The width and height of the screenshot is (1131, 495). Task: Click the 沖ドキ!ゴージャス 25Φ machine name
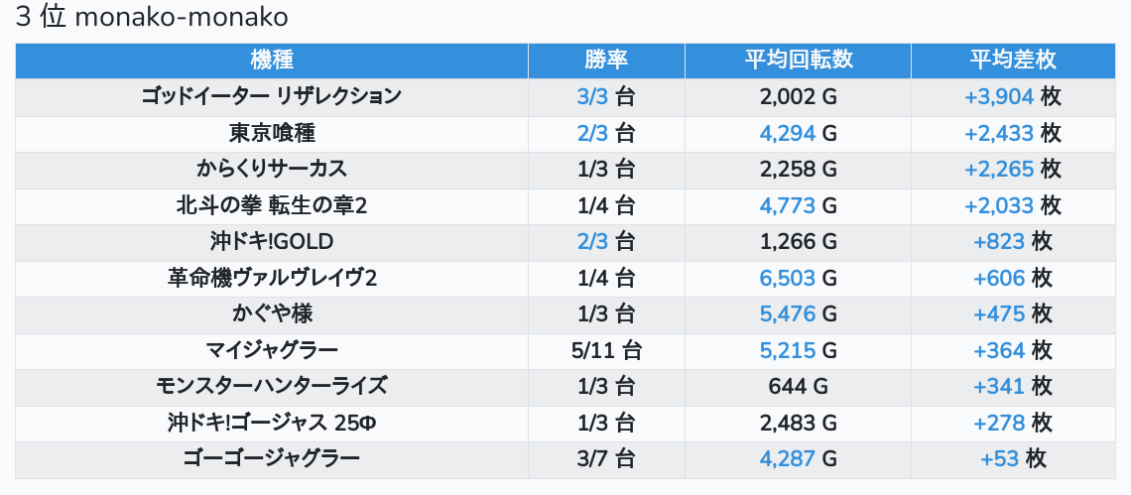click(271, 423)
